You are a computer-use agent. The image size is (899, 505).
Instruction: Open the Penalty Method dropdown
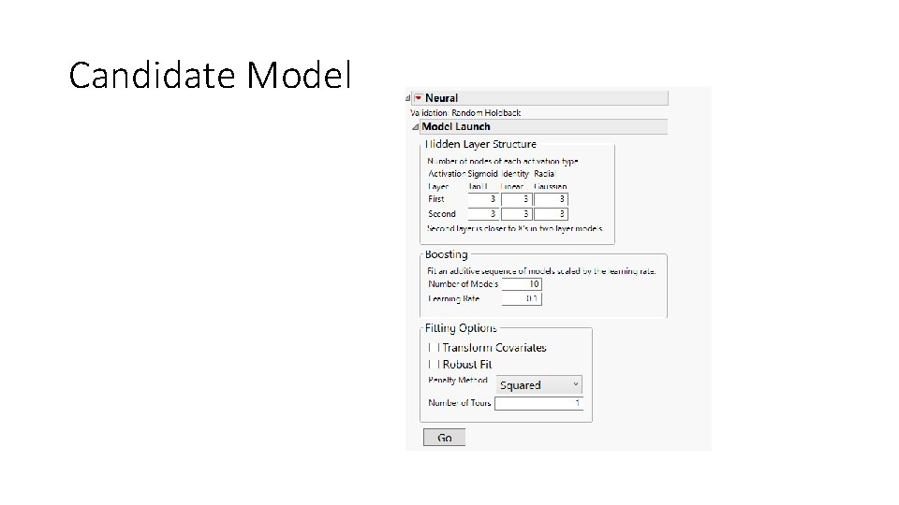tap(538, 384)
